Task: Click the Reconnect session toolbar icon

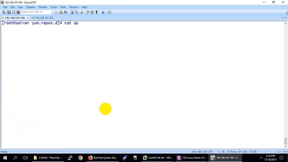Action: coord(13,12)
